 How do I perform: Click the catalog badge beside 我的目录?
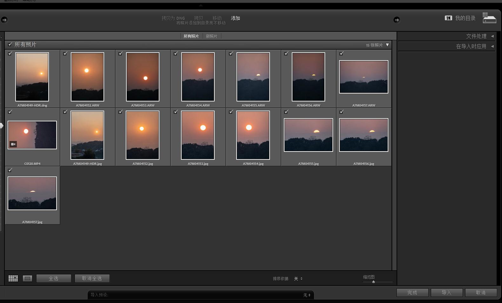click(448, 18)
